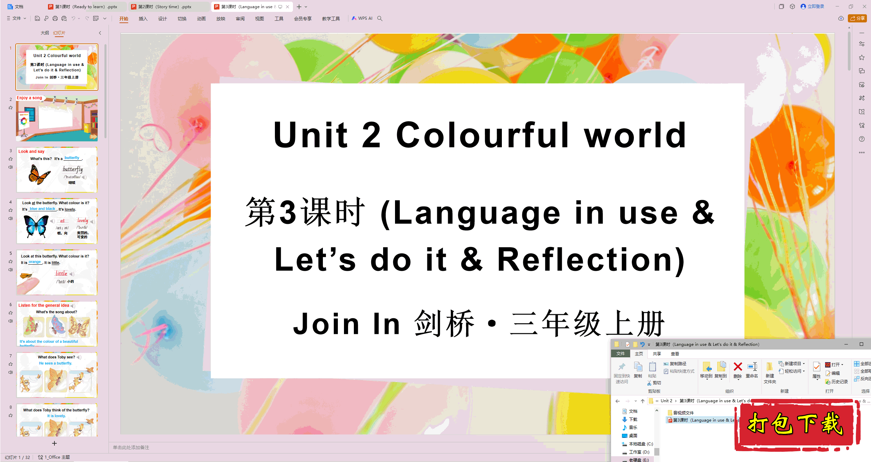Click the Properties icon in File Explorer ribbon
The width and height of the screenshot is (871, 462).
(817, 367)
